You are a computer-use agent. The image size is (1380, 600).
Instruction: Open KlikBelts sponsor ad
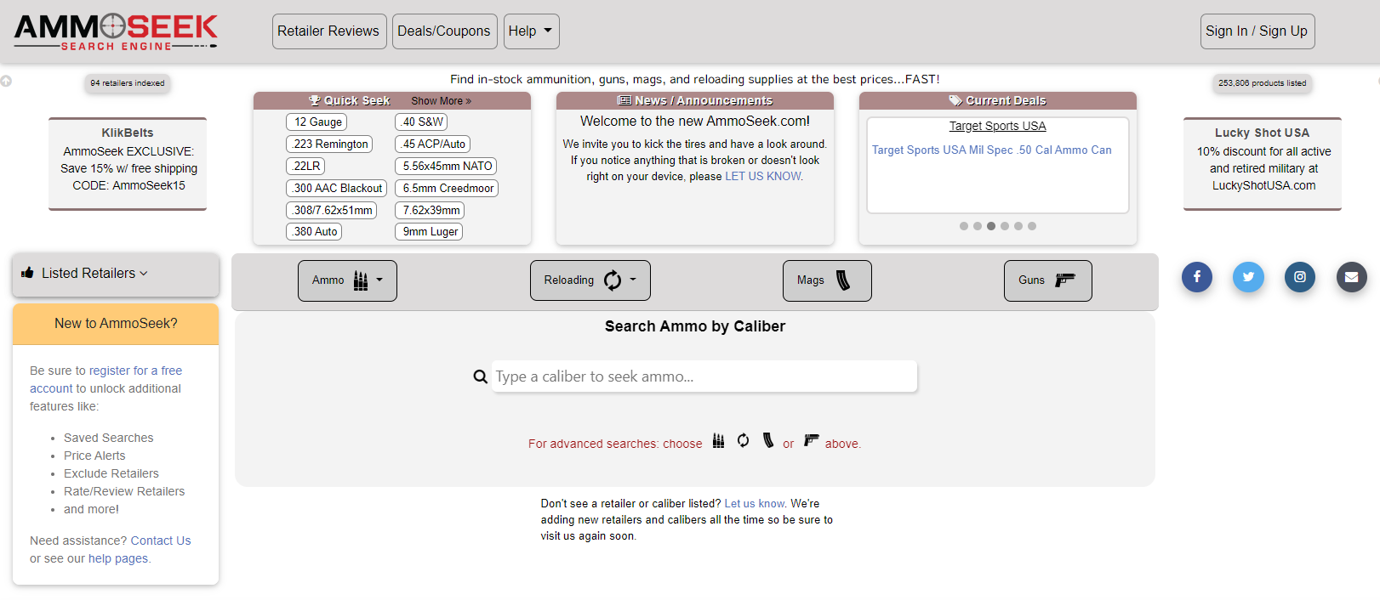pyautogui.click(x=128, y=163)
